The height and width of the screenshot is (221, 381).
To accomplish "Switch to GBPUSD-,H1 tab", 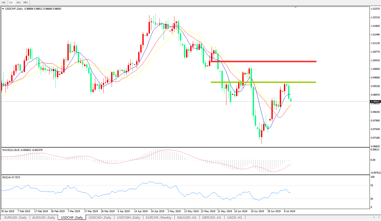I will 212,217.
